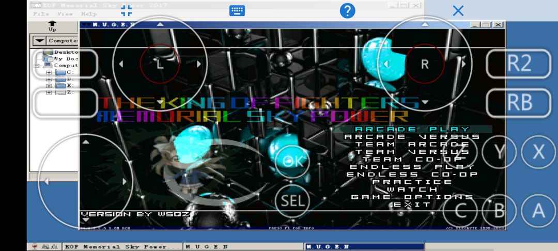Tap the shrink screen overlay icon
This screenshot has height=251, width=558.
point(127,11)
